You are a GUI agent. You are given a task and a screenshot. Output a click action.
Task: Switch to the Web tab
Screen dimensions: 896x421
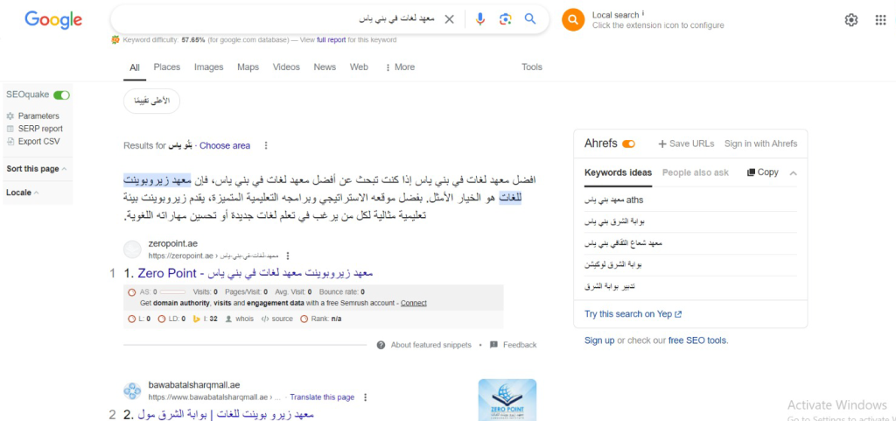click(x=359, y=67)
